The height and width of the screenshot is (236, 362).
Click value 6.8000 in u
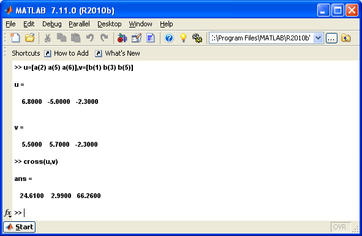[x=32, y=101]
